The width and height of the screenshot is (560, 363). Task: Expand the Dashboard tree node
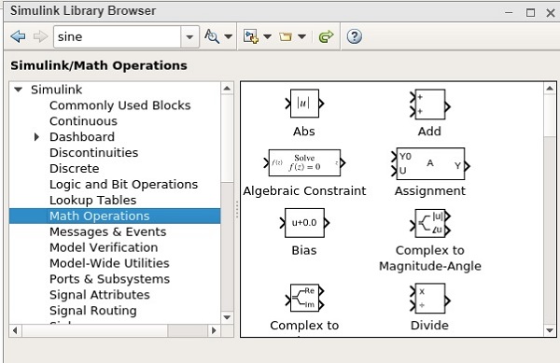point(36,137)
